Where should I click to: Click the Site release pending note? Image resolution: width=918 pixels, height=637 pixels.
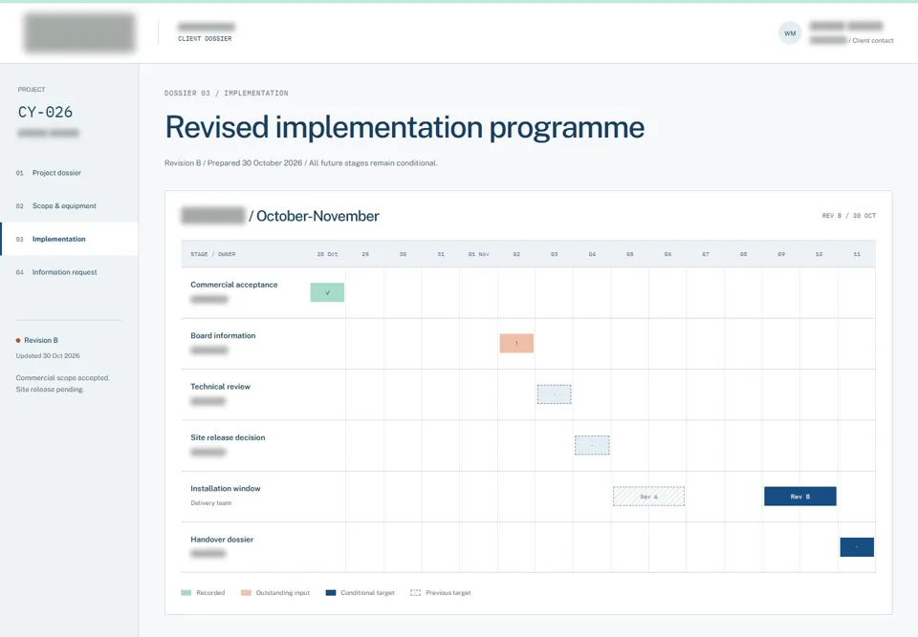(51, 390)
